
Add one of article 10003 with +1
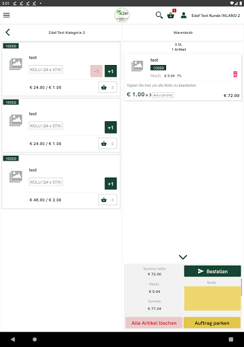[x=110, y=184]
